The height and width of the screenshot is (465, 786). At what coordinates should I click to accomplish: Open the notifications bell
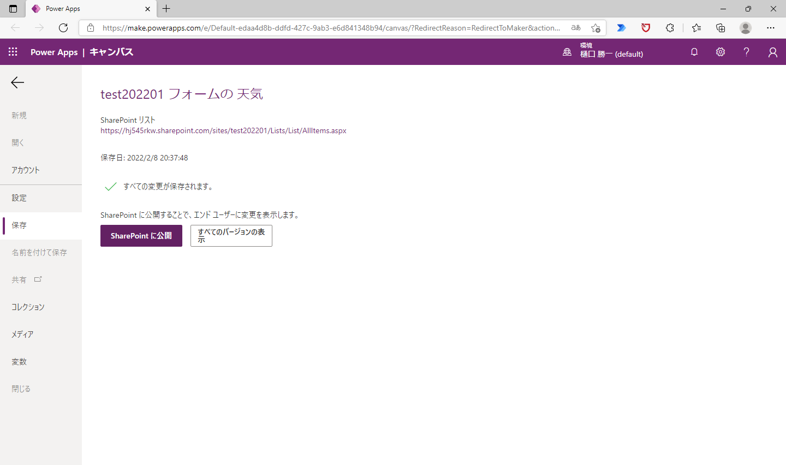694,52
